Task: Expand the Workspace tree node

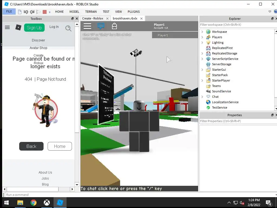Action: [202, 32]
